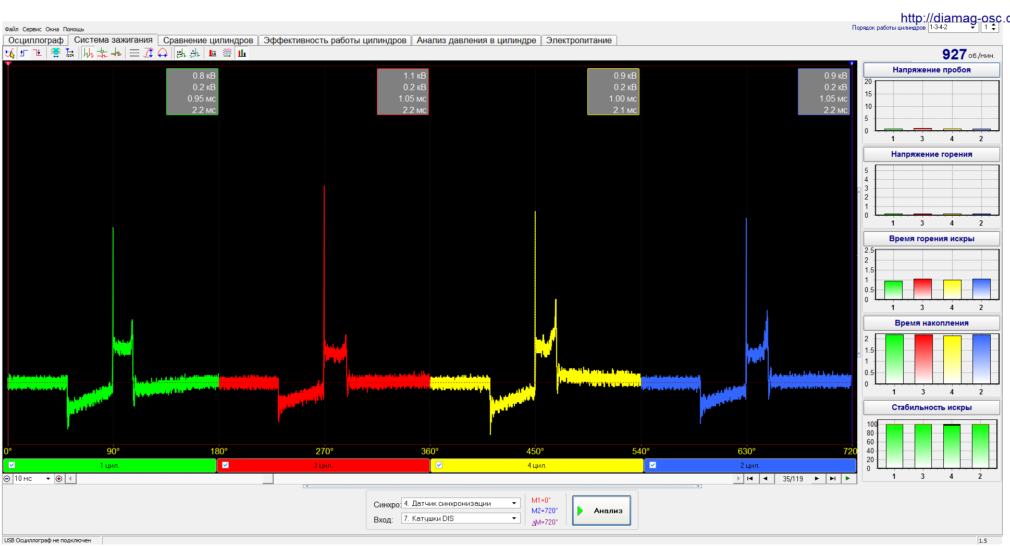Switch to the Сравнение цилиндров tab
The height and width of the screenshot is (547, 1010).
coord(208,40)
